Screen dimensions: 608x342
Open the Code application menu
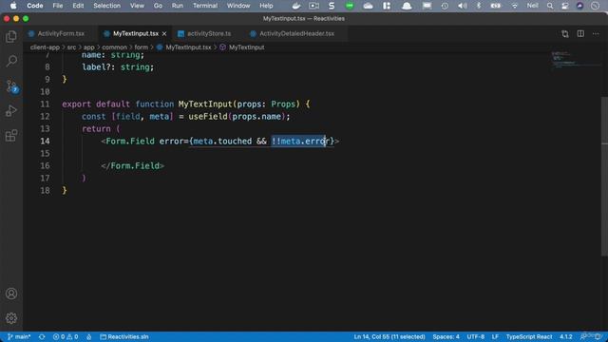(x=35, y=6)
